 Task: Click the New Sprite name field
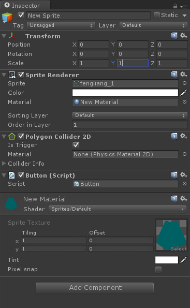click(89, 16)
